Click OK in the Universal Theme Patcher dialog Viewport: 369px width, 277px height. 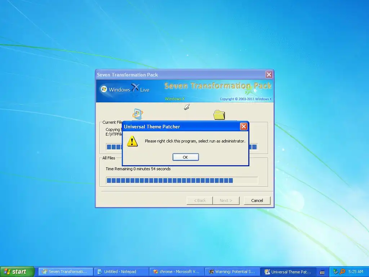click(x=186, y=157)
